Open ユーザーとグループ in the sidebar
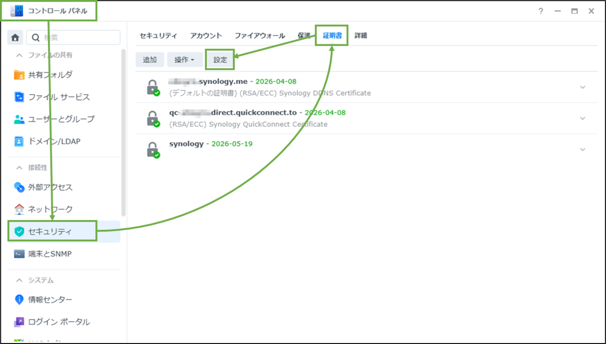This screenshot has height=344, width=606. 64,119
